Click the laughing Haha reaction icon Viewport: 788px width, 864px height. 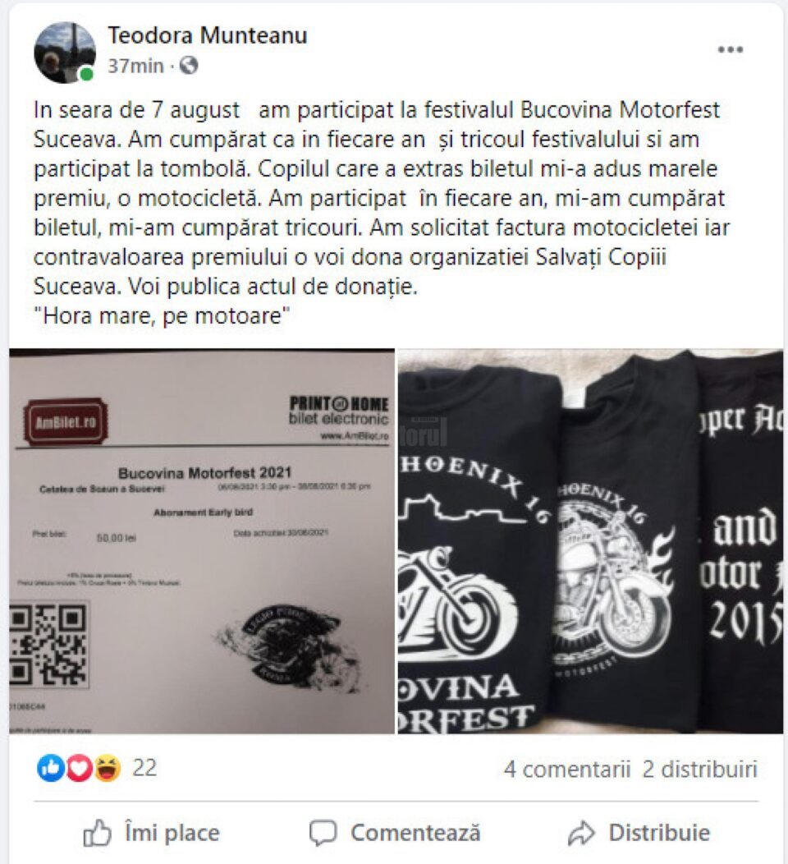pyautogui.click(x=108, y=768)
